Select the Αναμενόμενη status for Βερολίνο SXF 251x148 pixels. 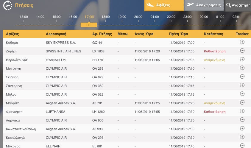tap(214, 60)
